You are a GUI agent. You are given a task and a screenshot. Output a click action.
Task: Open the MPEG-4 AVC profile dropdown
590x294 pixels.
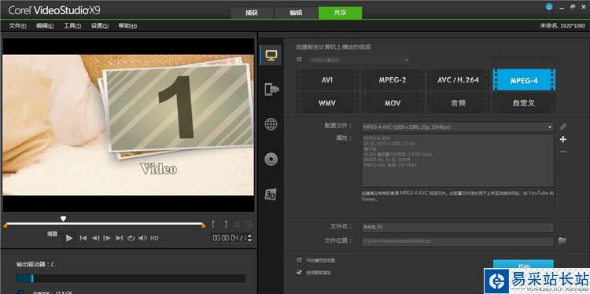pyautogui.click(x=458, y=127)
